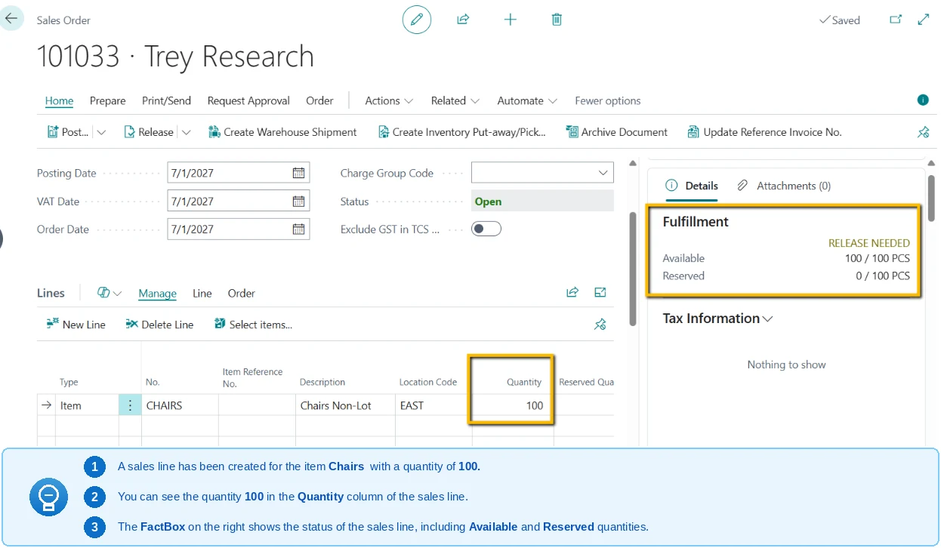
Task: Click Archive Document
Action: 616,132
